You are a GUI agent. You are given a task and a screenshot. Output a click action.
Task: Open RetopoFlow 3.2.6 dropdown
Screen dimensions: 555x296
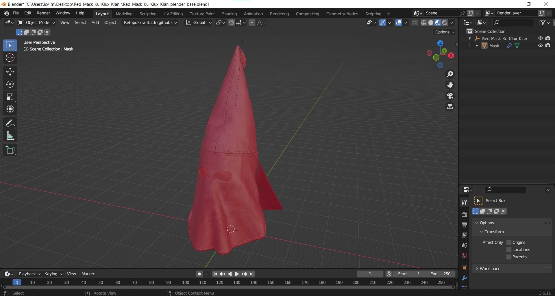click(x=150, y=23)
